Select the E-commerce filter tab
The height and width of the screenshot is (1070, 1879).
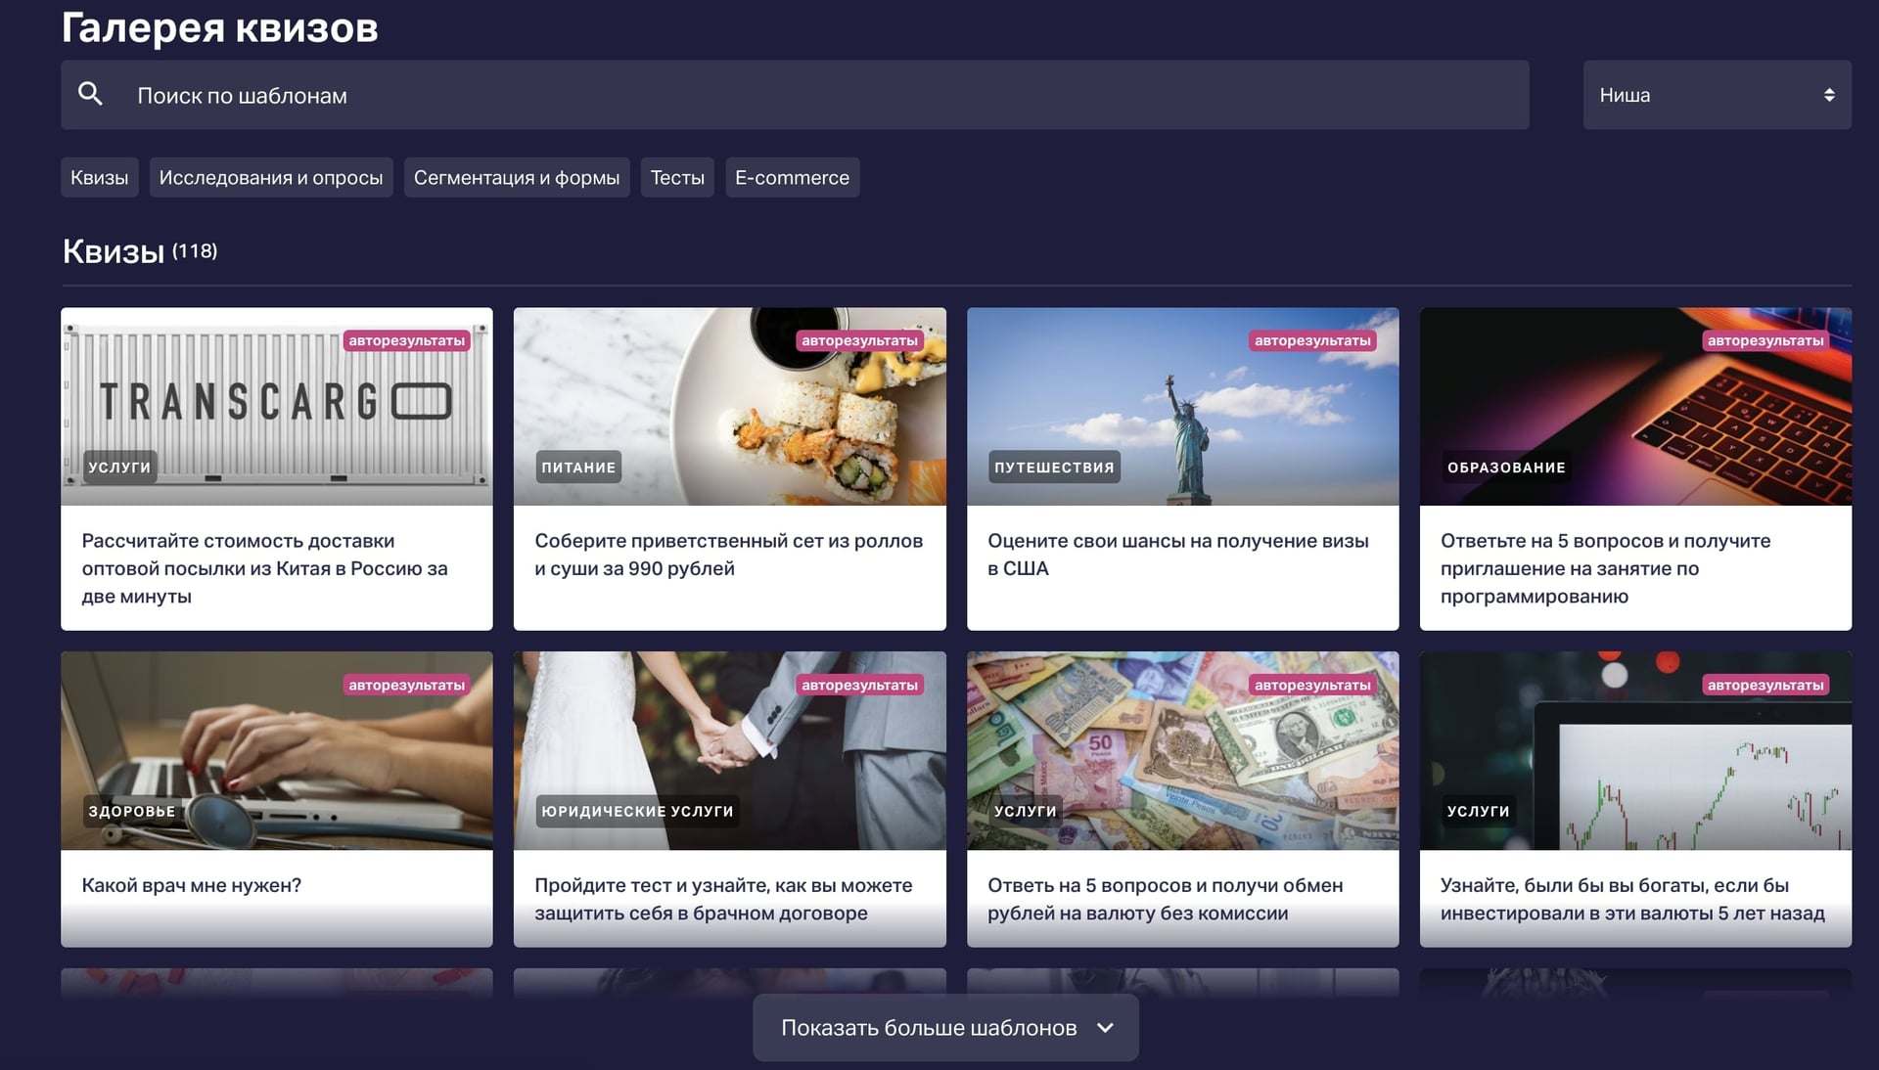(x=792, y=177)
